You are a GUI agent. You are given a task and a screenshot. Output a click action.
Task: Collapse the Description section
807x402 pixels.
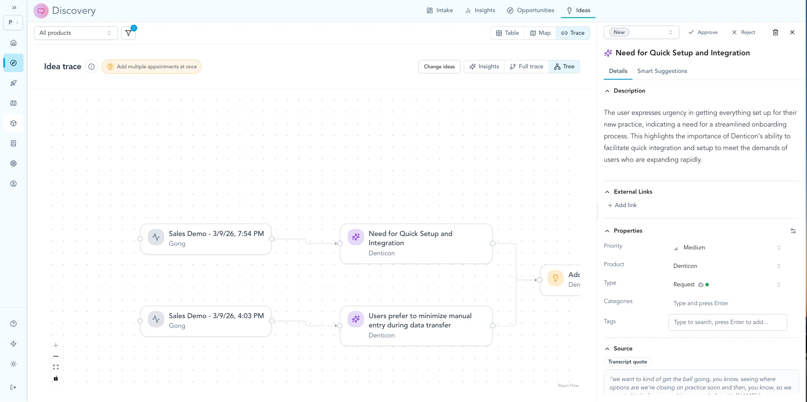(x=607, y=91)
